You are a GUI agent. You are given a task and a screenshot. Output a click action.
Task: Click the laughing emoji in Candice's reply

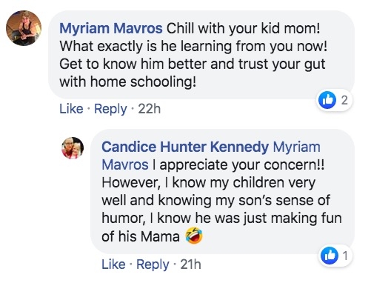coord(194,236)
